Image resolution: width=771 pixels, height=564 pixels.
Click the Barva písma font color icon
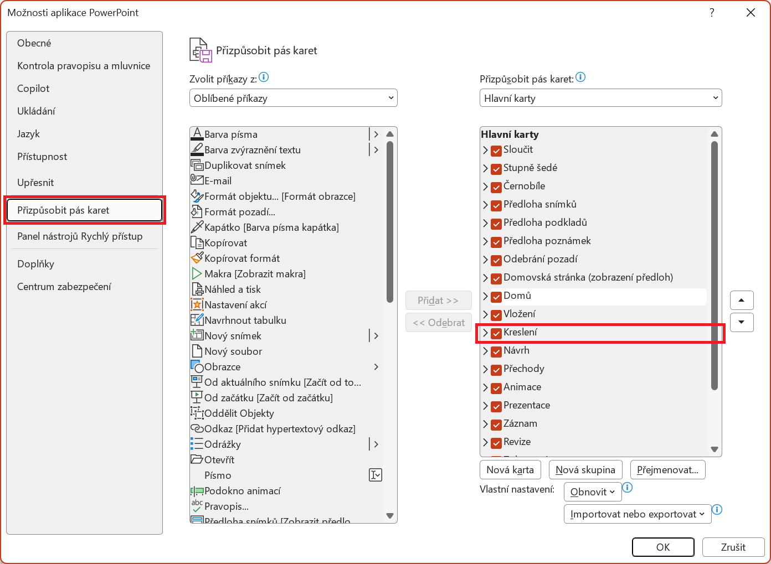[197, 134]
